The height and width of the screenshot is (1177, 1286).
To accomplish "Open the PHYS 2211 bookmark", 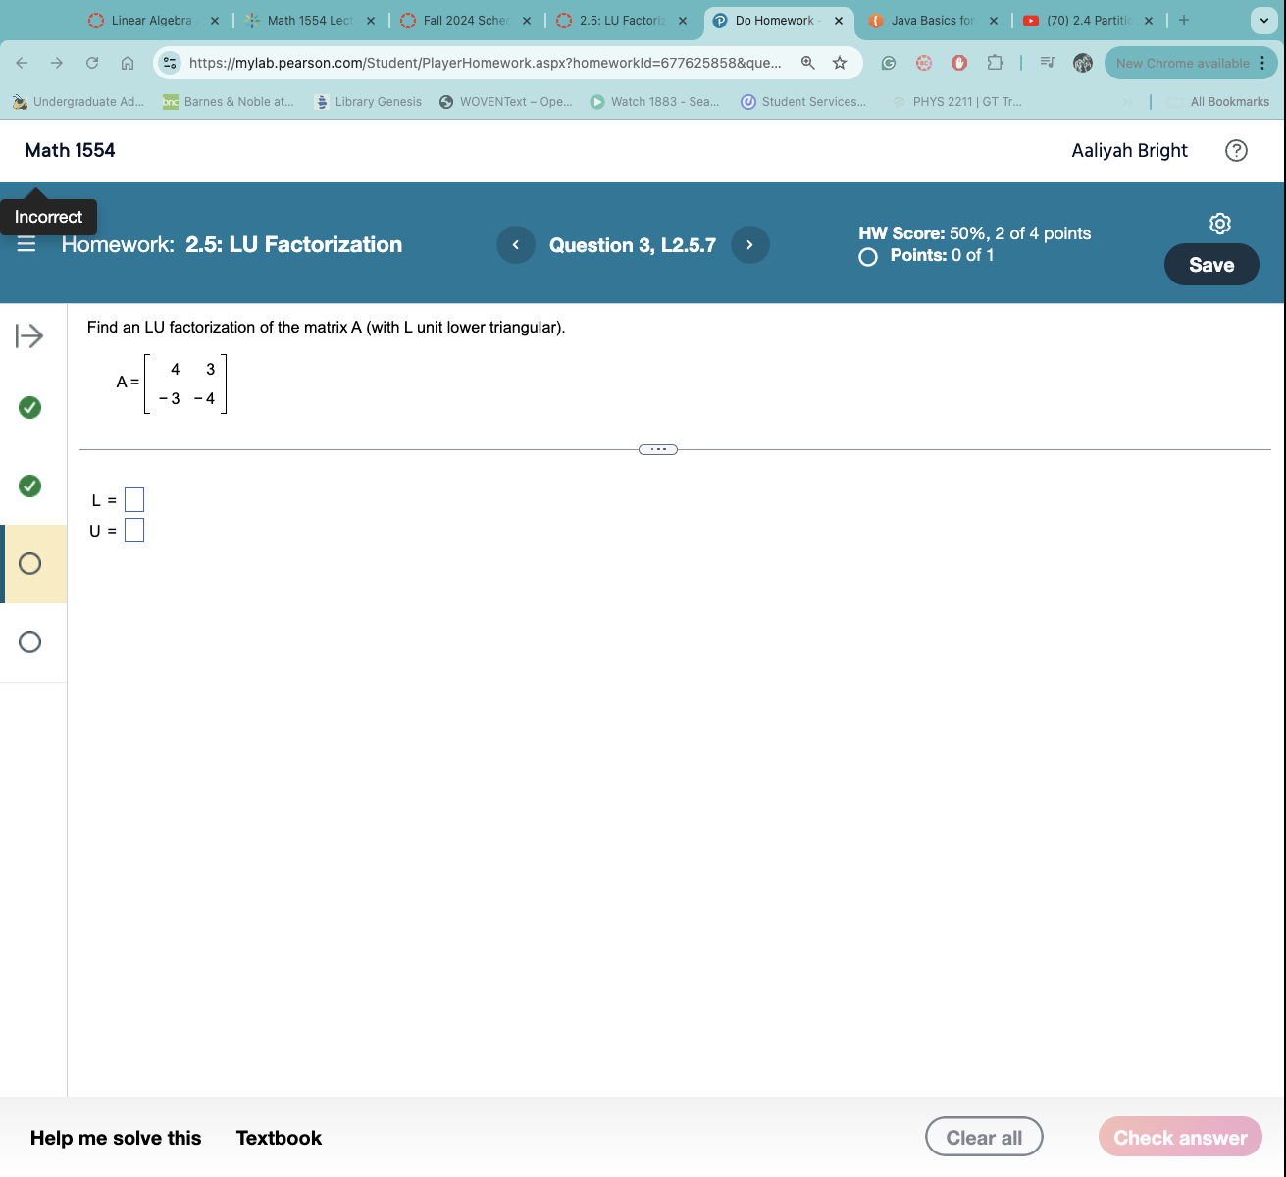I will [956, 102].
